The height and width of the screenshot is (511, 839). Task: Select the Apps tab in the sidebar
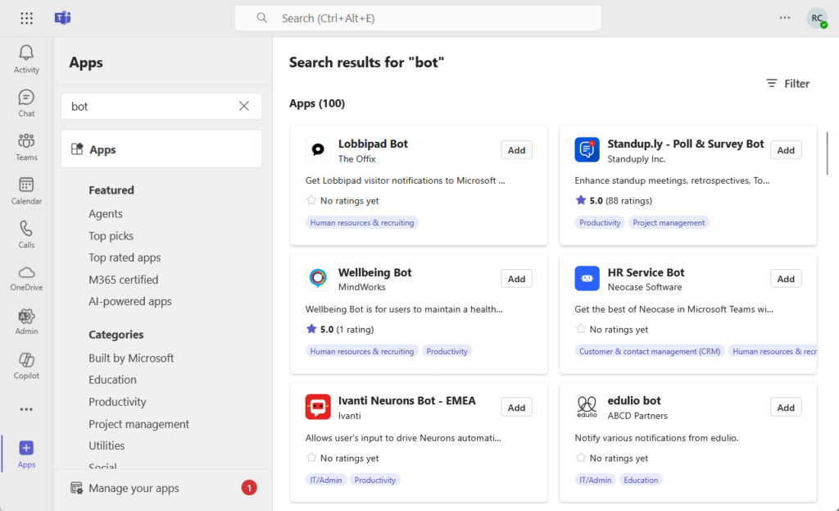[161, 149]
